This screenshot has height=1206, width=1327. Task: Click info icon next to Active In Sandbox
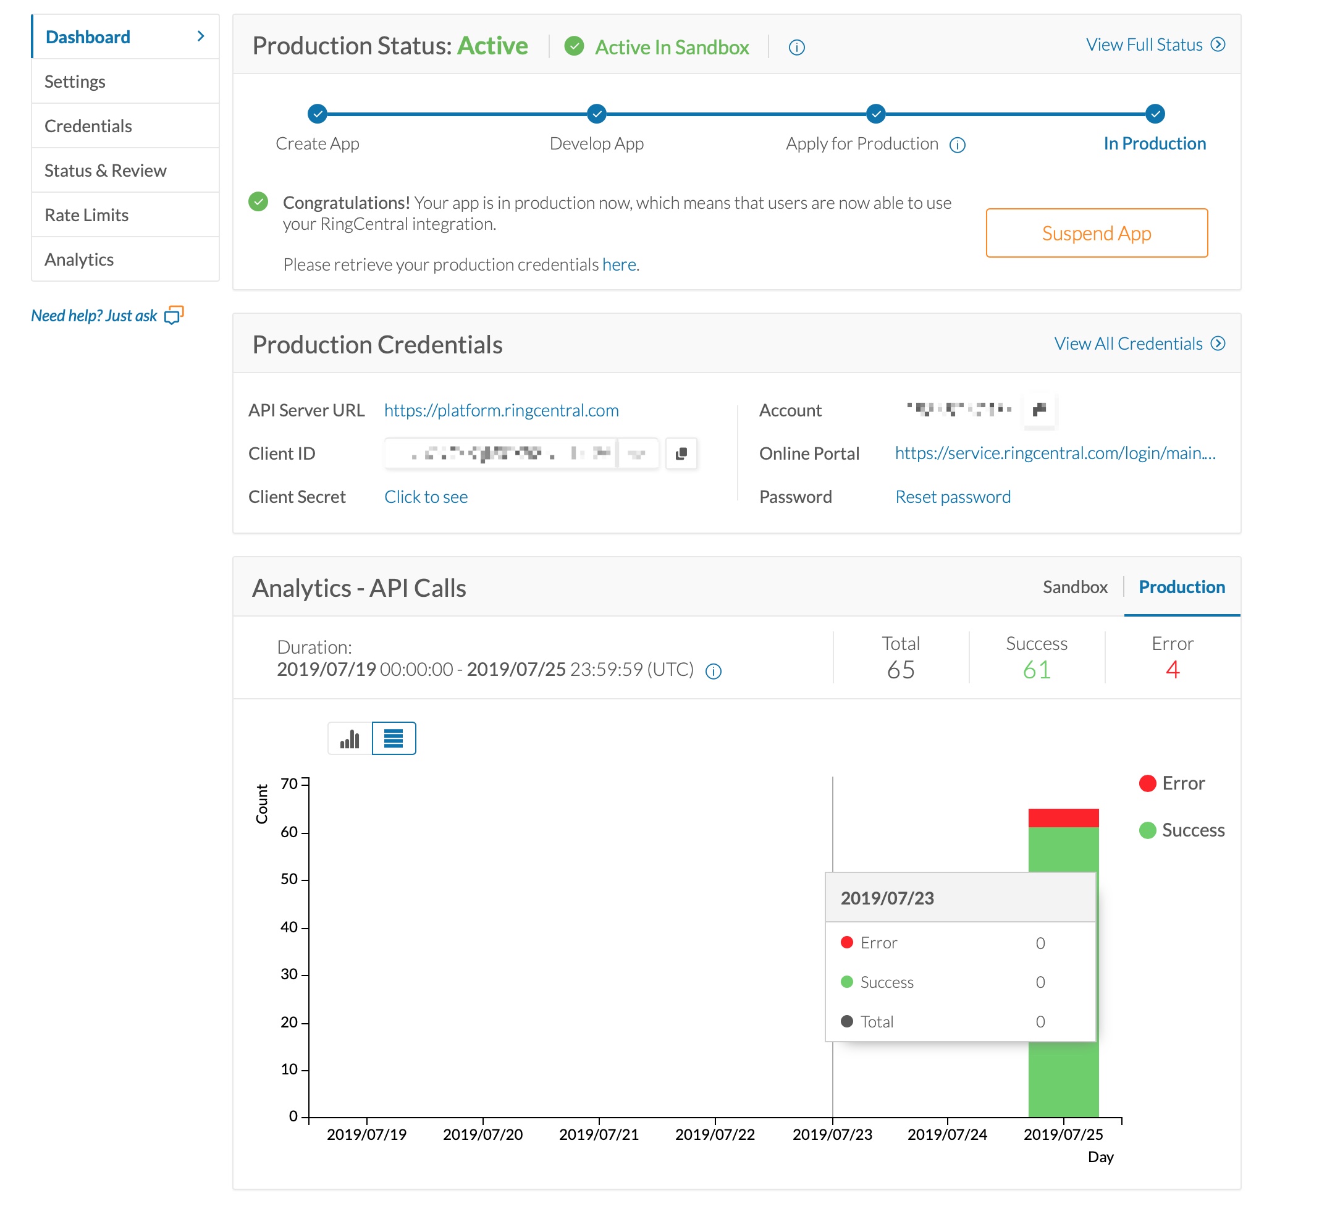pos(796,48)
